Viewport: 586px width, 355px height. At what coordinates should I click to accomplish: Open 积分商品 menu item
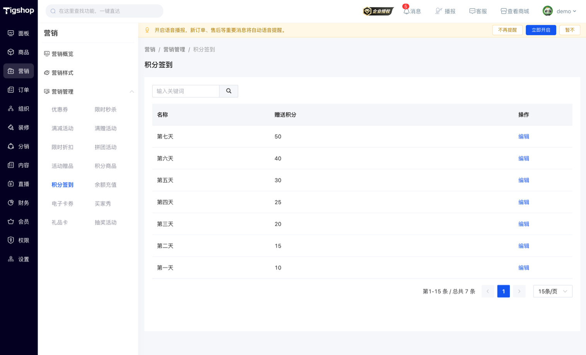[106, 166]
